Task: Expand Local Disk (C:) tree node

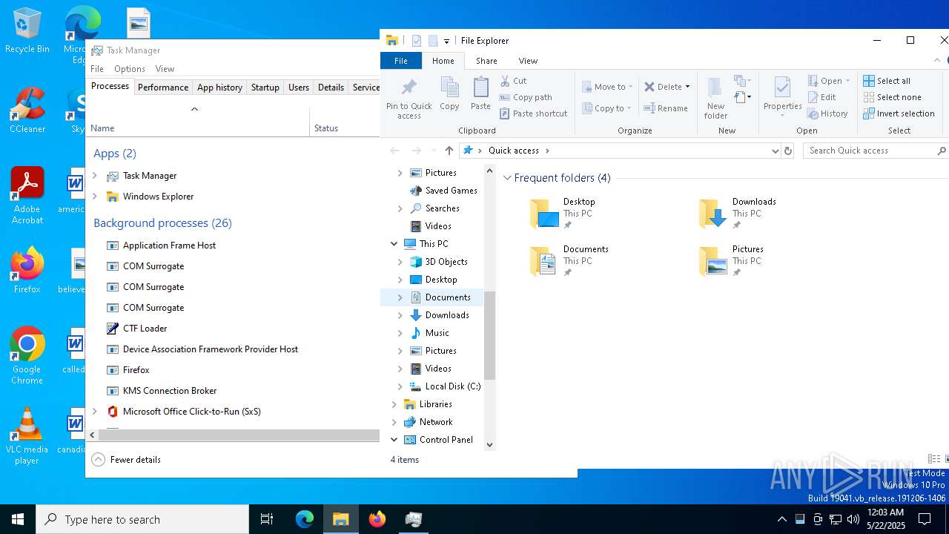Action: tap(400, 386)
